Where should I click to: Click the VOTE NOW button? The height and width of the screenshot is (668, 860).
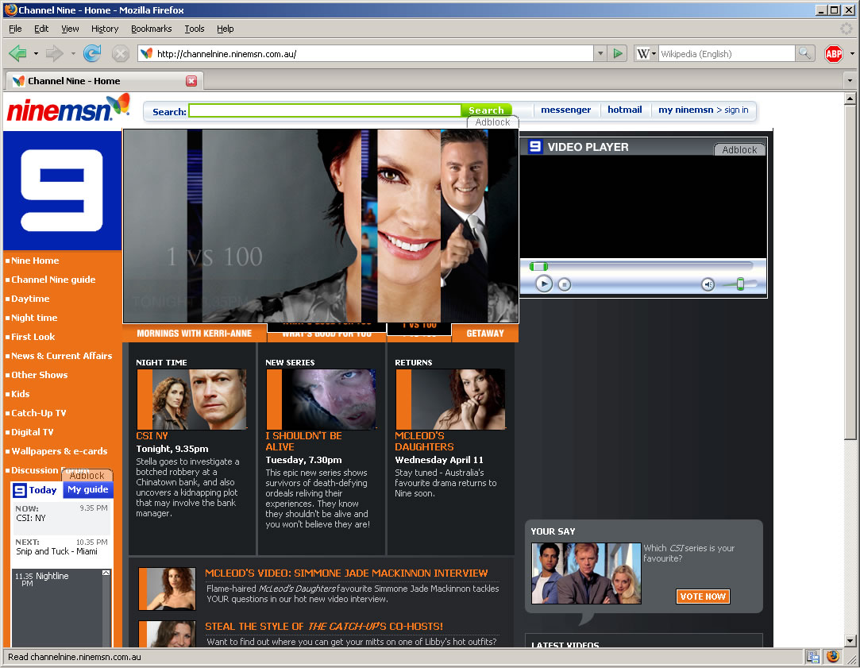[703, 597]
